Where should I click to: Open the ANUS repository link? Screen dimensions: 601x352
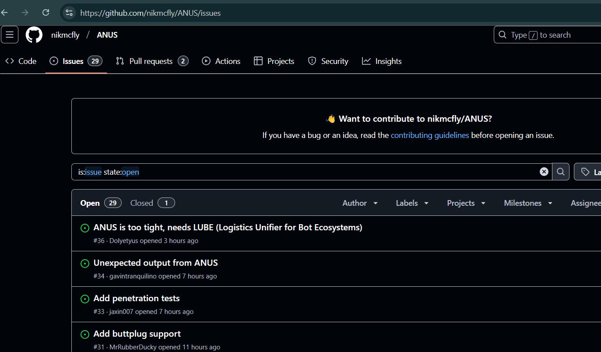click(107, 35)
